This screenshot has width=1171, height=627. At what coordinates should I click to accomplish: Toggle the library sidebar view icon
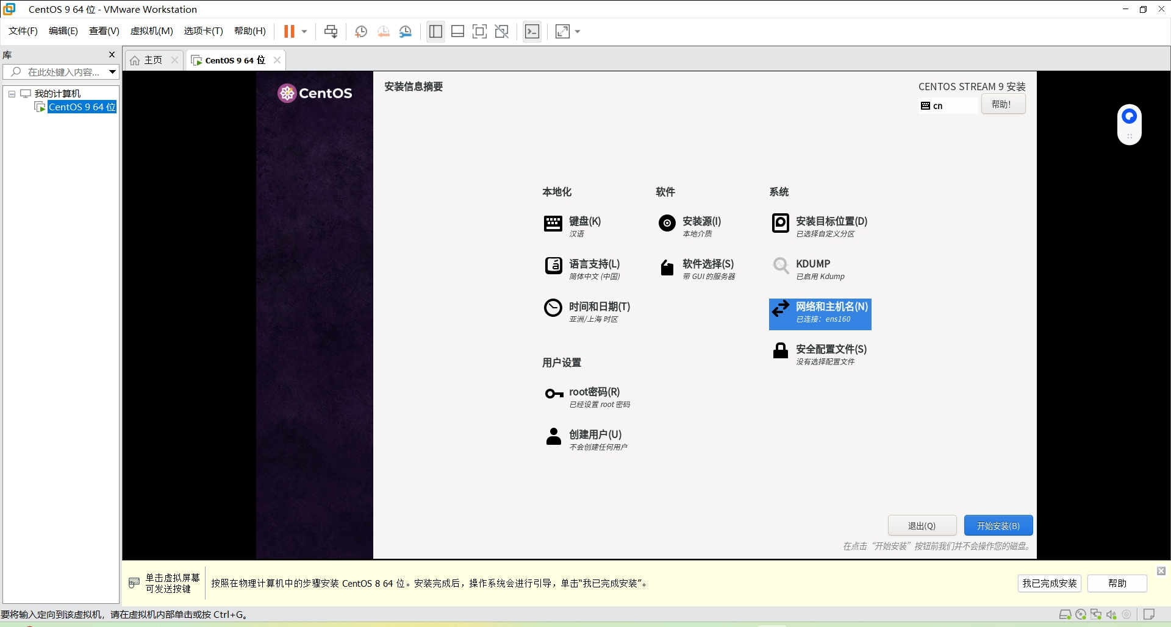pyautogui.click(x=435, y=32)
